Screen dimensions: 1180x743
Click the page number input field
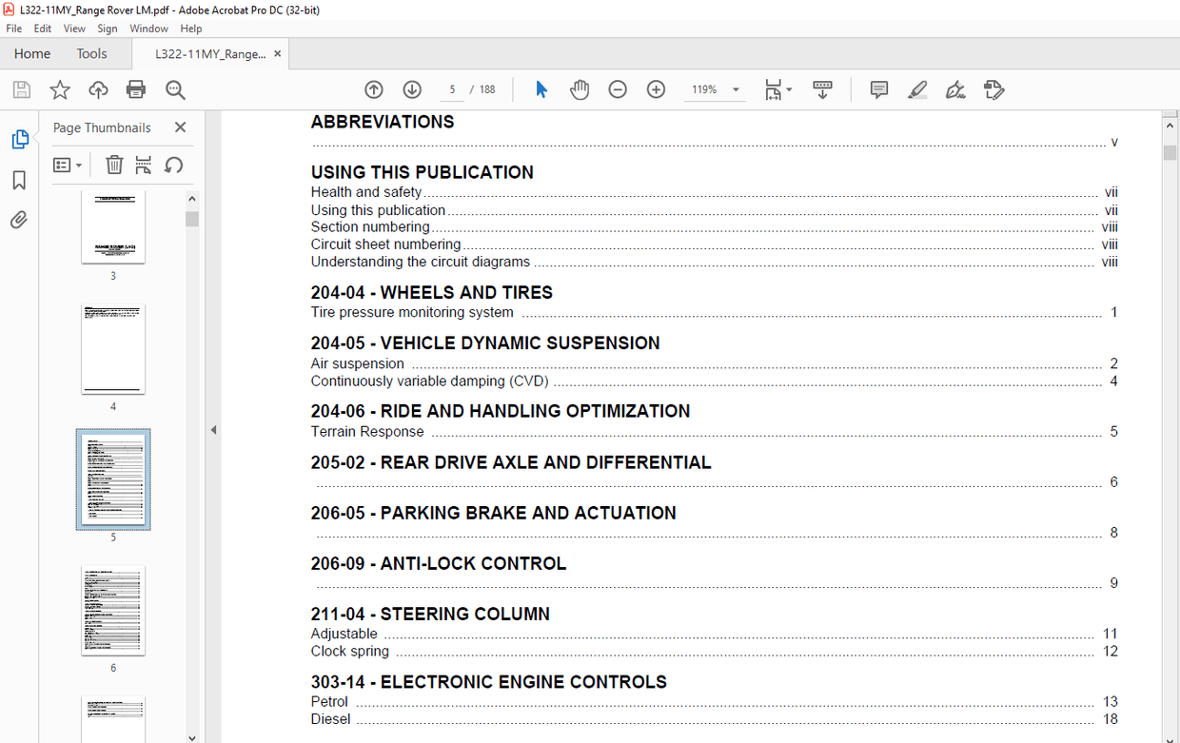click(x=452, y=88)
